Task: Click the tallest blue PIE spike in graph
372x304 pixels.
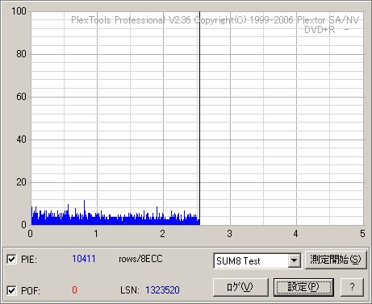Action: pos(84,212)
